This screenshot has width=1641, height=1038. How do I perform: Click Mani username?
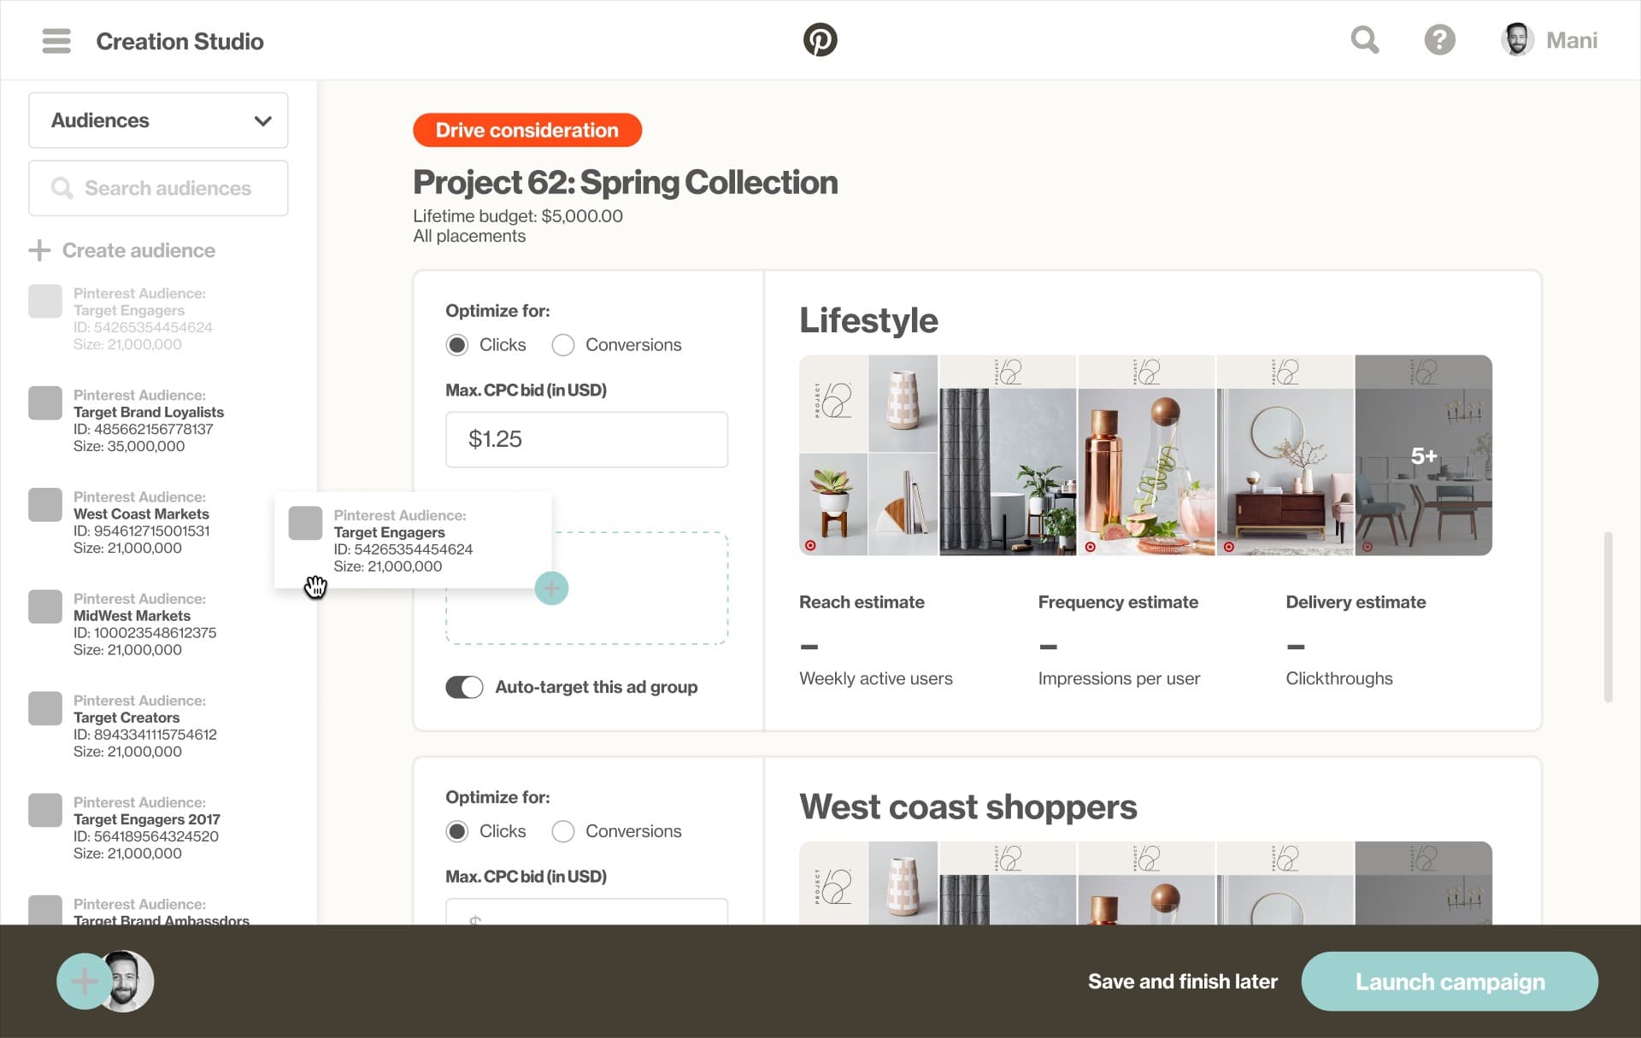1571,40
